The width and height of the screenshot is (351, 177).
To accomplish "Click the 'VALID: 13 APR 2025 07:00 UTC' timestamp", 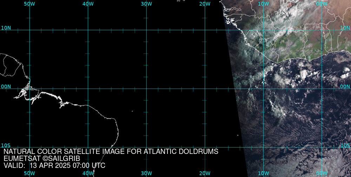I will coord(54,165).
